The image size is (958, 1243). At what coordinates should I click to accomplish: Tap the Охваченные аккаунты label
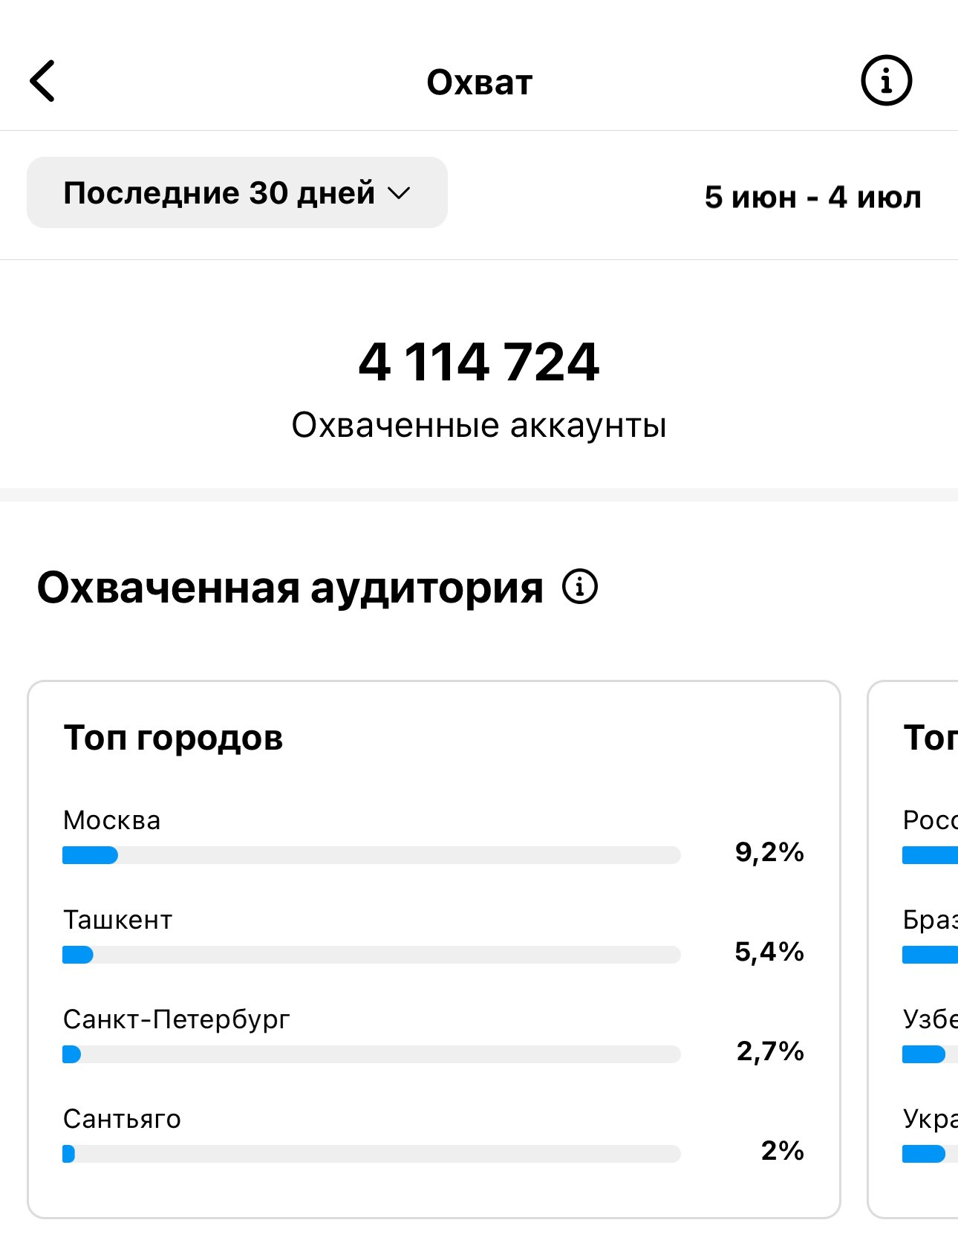click(x=479, y=425)
